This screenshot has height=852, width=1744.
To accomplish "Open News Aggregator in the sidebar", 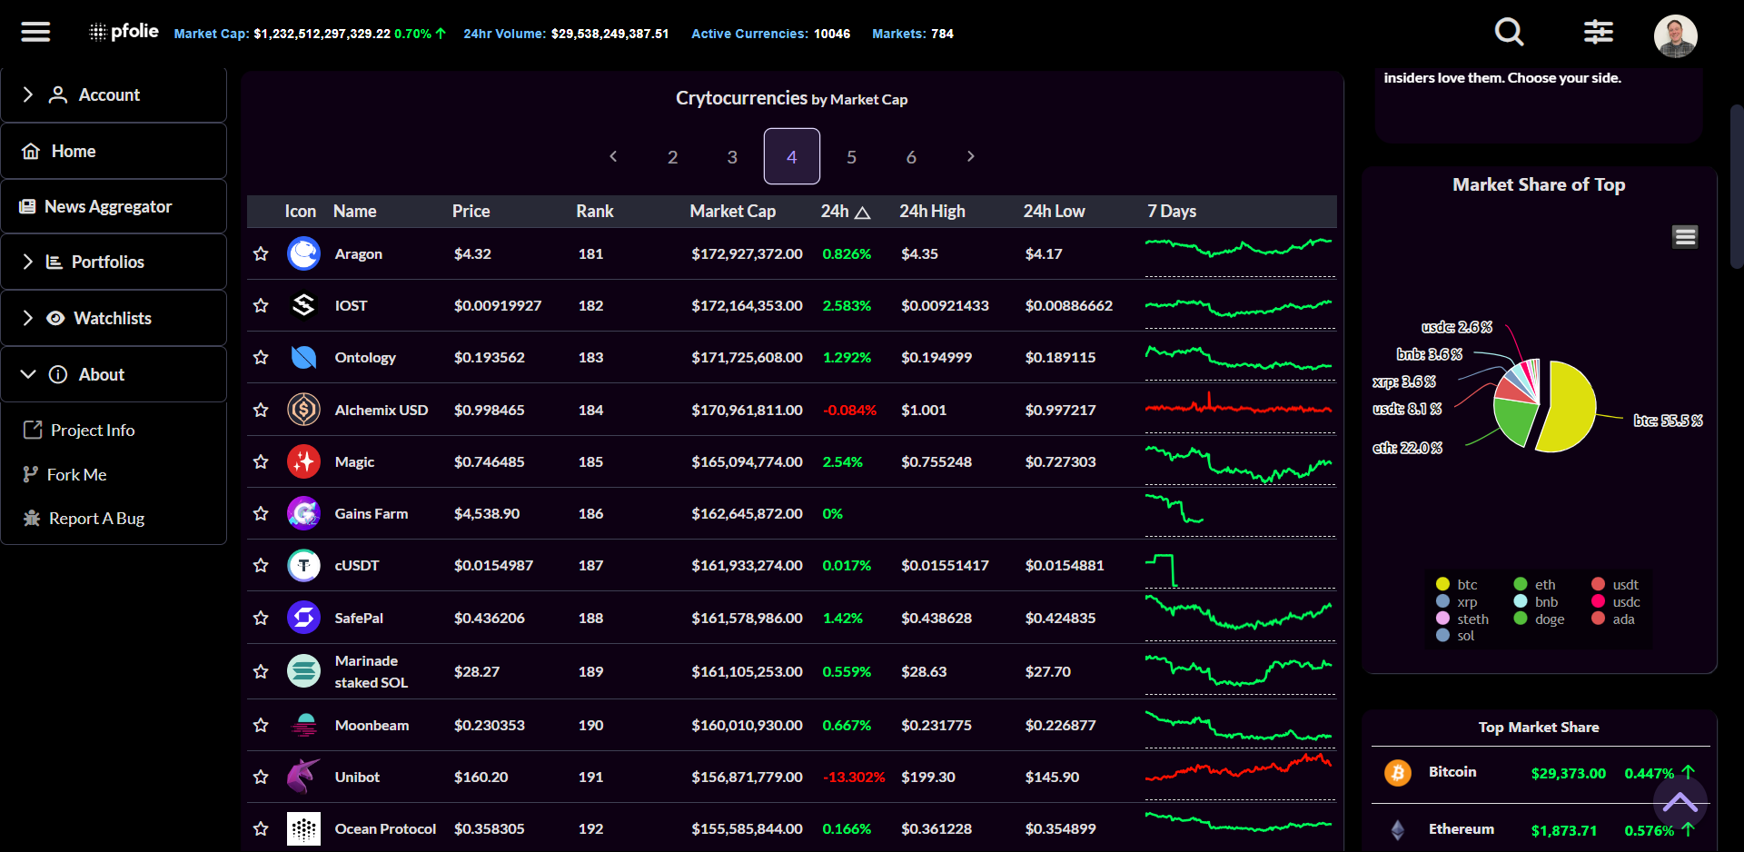I will point(114,206).
